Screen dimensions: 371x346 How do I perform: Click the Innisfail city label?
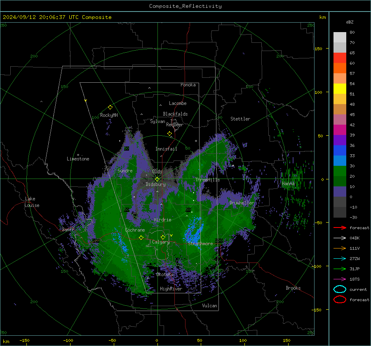166,149
